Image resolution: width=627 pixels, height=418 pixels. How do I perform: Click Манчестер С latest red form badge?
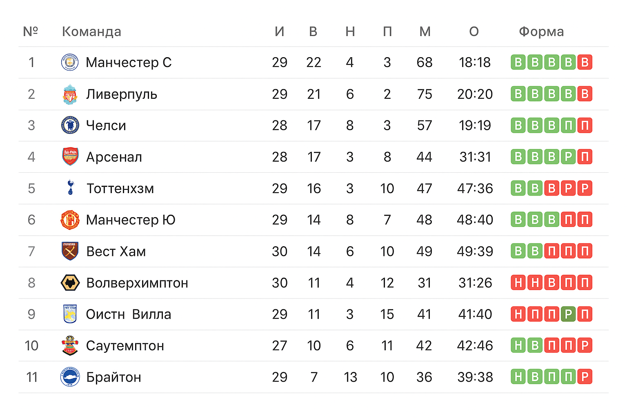[x=585, y=62]
